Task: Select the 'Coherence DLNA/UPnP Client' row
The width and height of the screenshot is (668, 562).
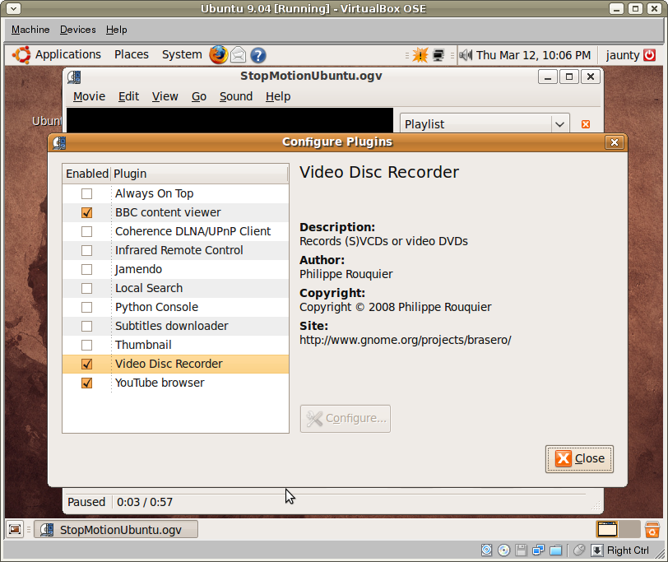Action: click(x=175, y=231)
